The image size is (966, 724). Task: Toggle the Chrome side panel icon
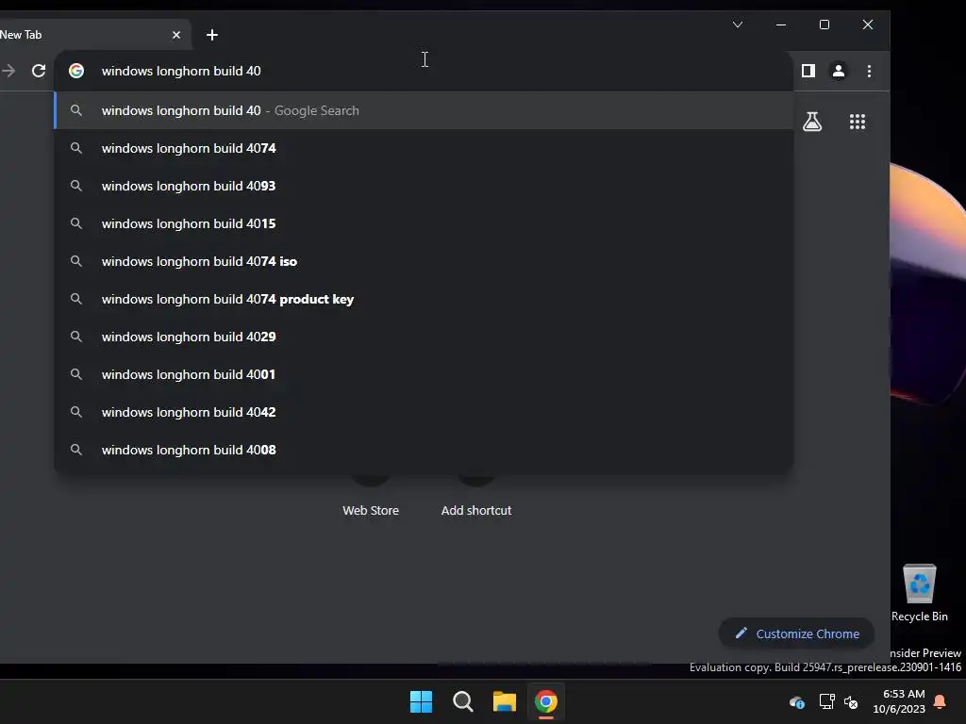(808, 71)
